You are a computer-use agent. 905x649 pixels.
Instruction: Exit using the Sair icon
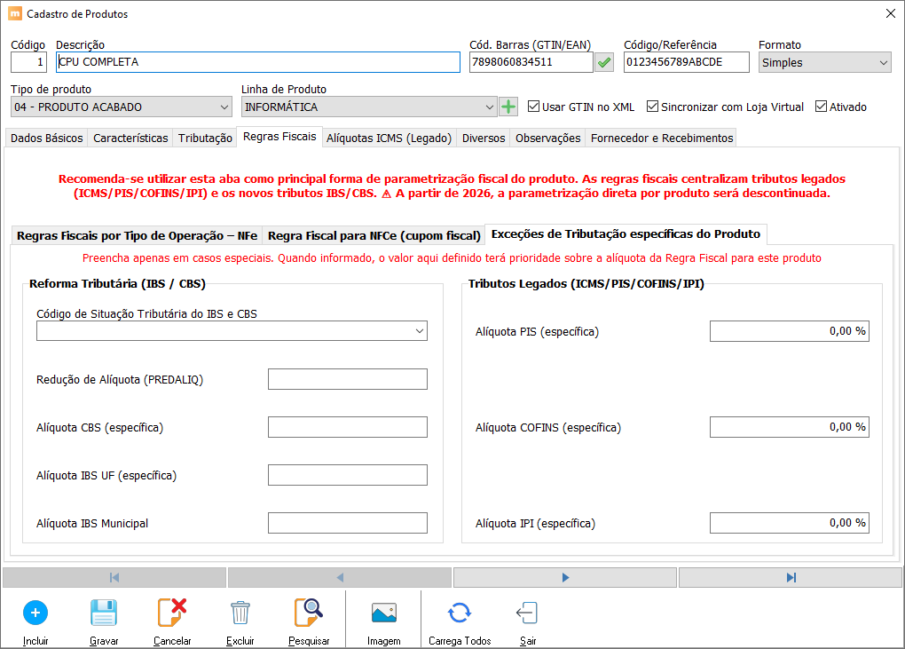[x=527, y=613]
